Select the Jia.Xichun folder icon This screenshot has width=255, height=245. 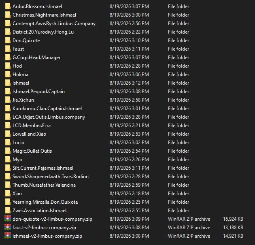(8, 100)
